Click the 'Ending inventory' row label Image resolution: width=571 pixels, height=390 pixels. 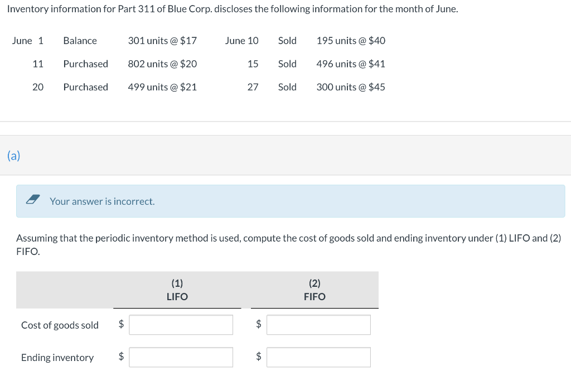[x=57, y=358]
